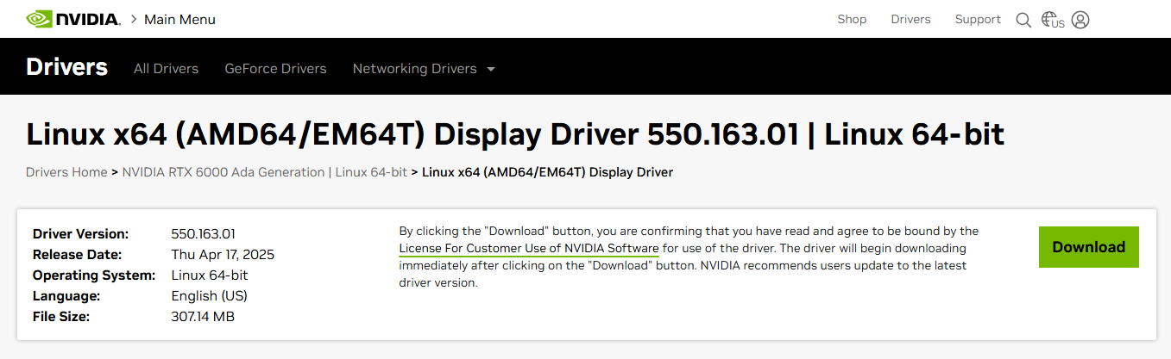1171x359 pixels.
Task: Go to Drivers Home breadcrumb
Action: 66,172
